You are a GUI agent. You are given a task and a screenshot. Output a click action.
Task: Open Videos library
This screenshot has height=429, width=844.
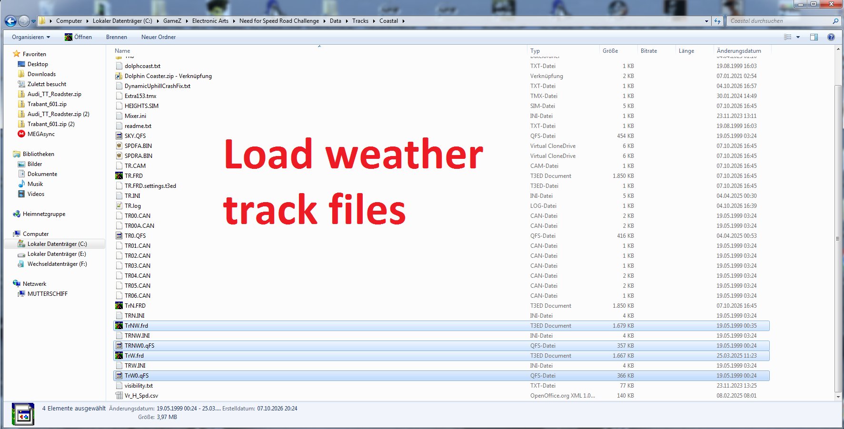[36, 194]
